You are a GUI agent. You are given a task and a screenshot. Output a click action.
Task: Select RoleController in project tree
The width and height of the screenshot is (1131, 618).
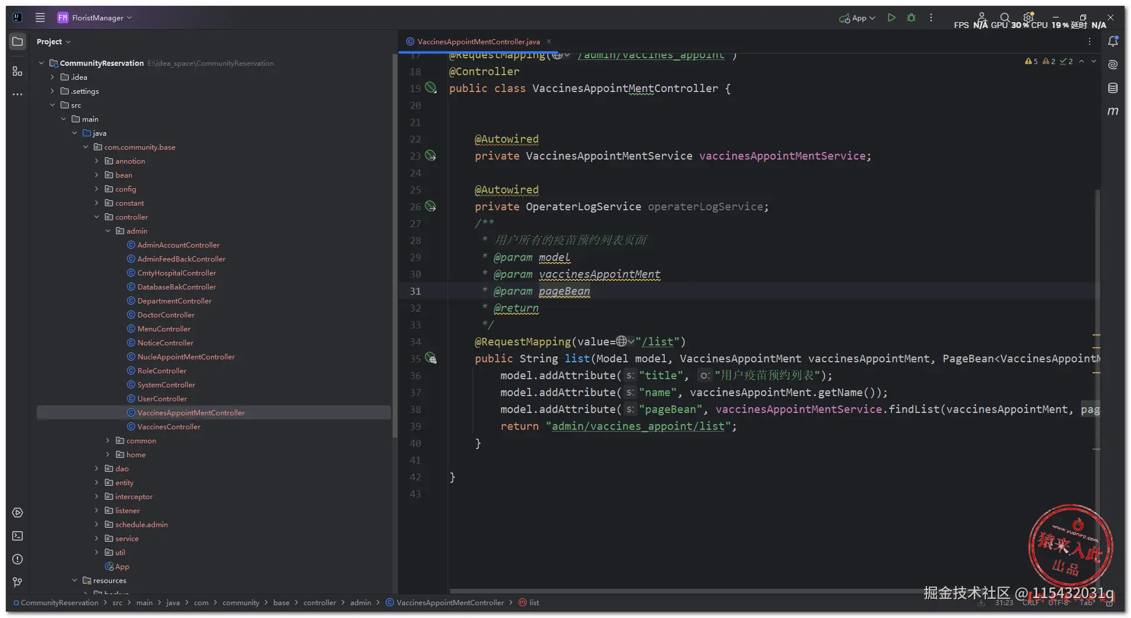(x=162, y=370)
